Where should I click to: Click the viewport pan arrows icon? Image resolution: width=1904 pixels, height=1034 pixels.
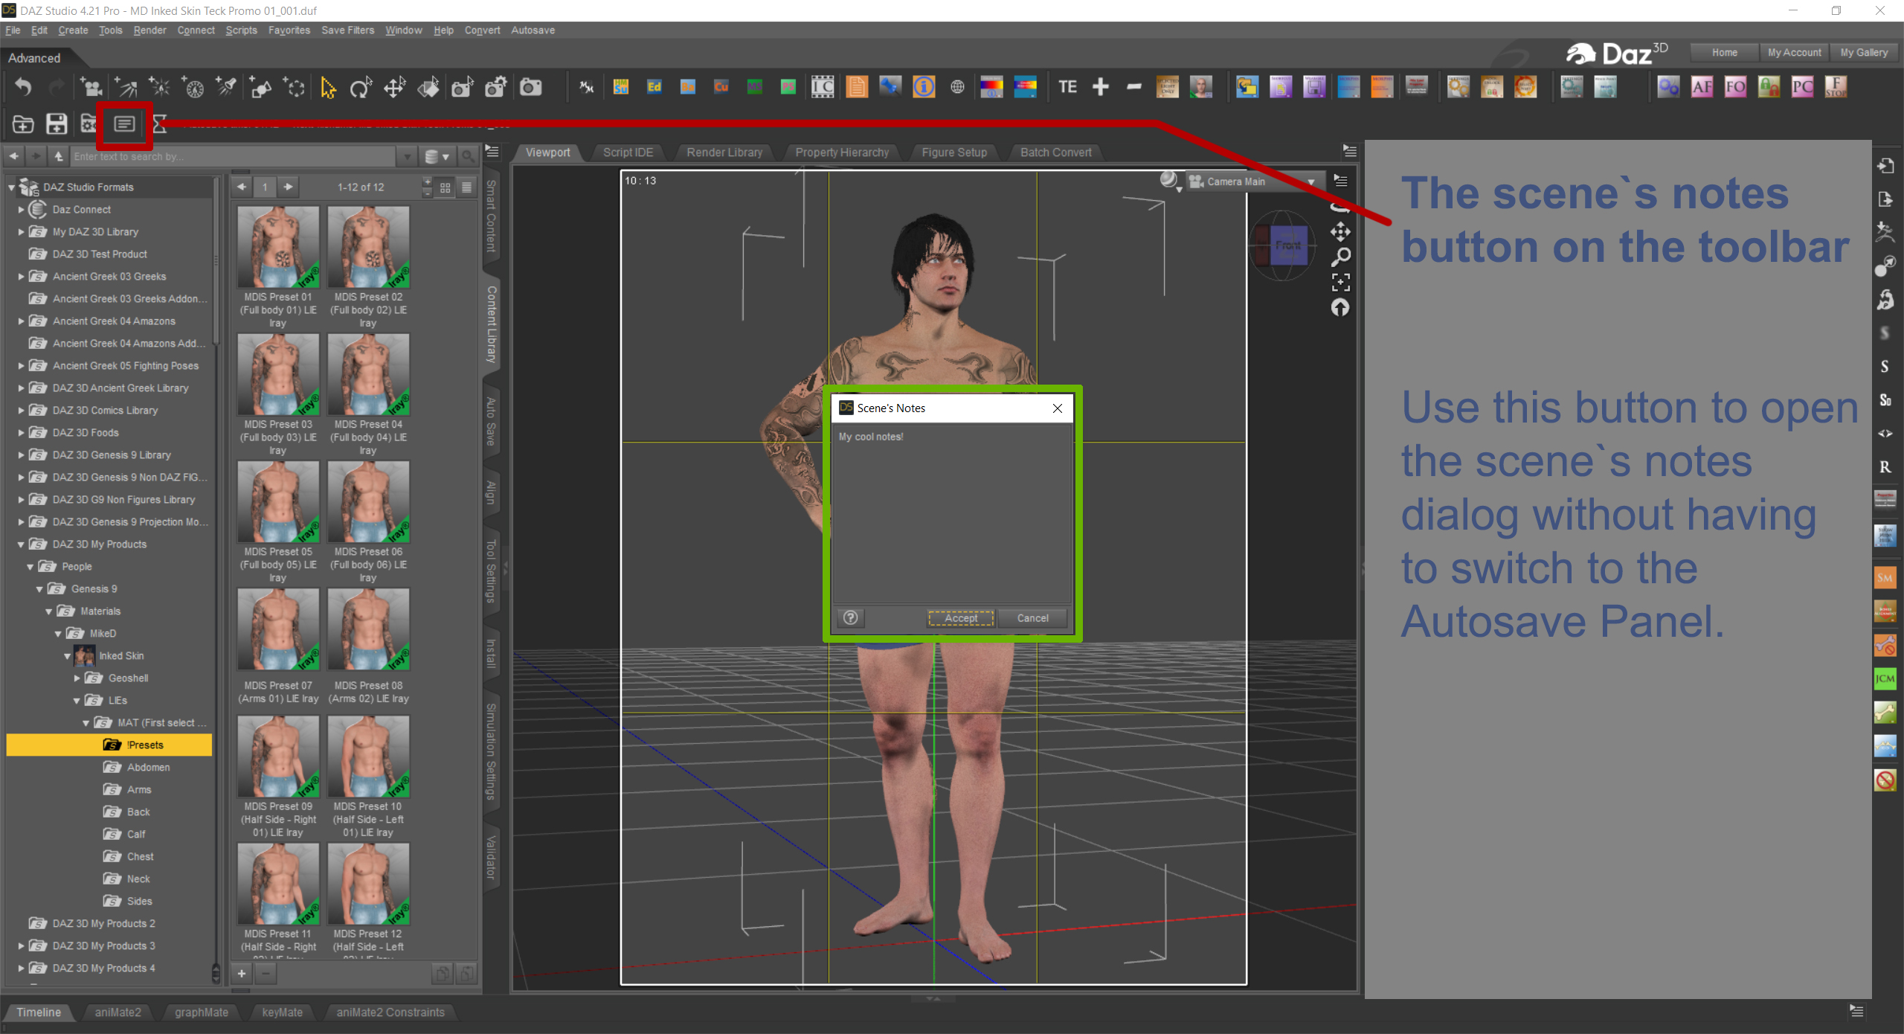[1340, 232]
